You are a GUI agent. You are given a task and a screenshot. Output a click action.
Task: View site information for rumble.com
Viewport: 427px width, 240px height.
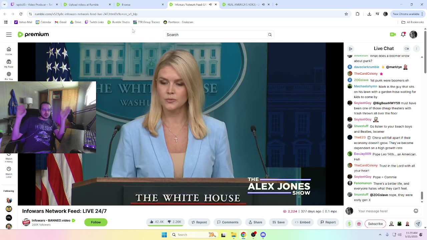30,14
